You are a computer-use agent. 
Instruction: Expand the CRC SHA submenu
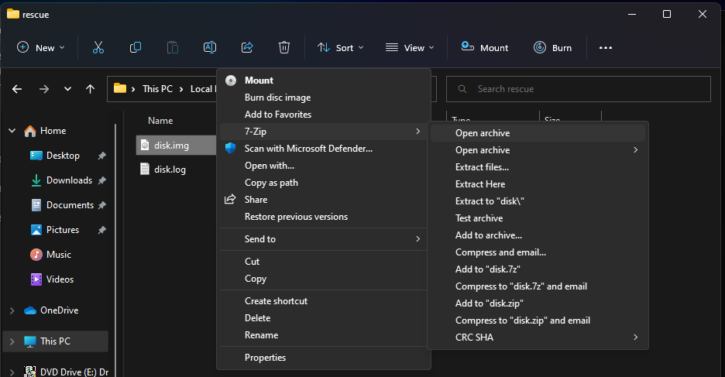(x=635, y=338)
